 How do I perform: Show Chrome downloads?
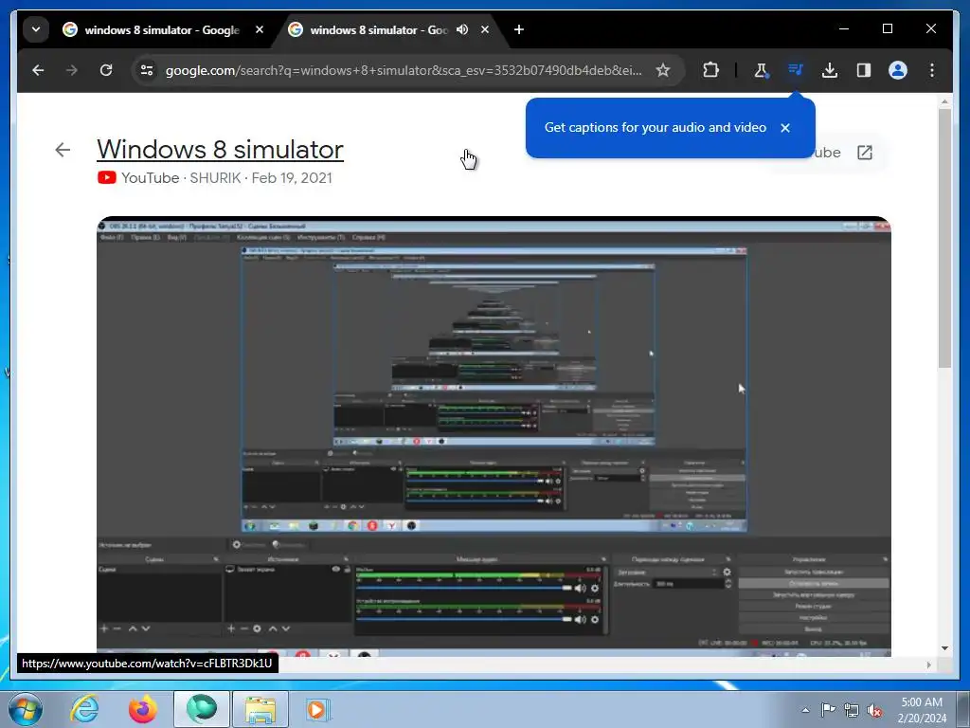tap(830, 70)
